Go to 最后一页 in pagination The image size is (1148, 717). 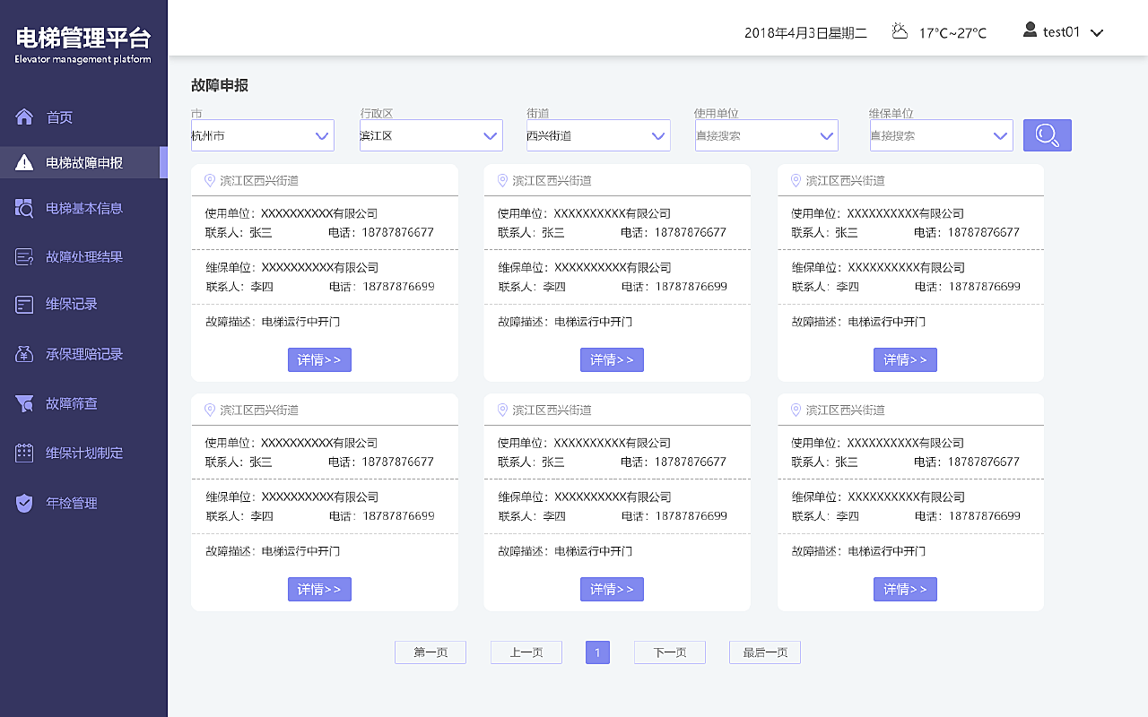[x=765, y=652]
